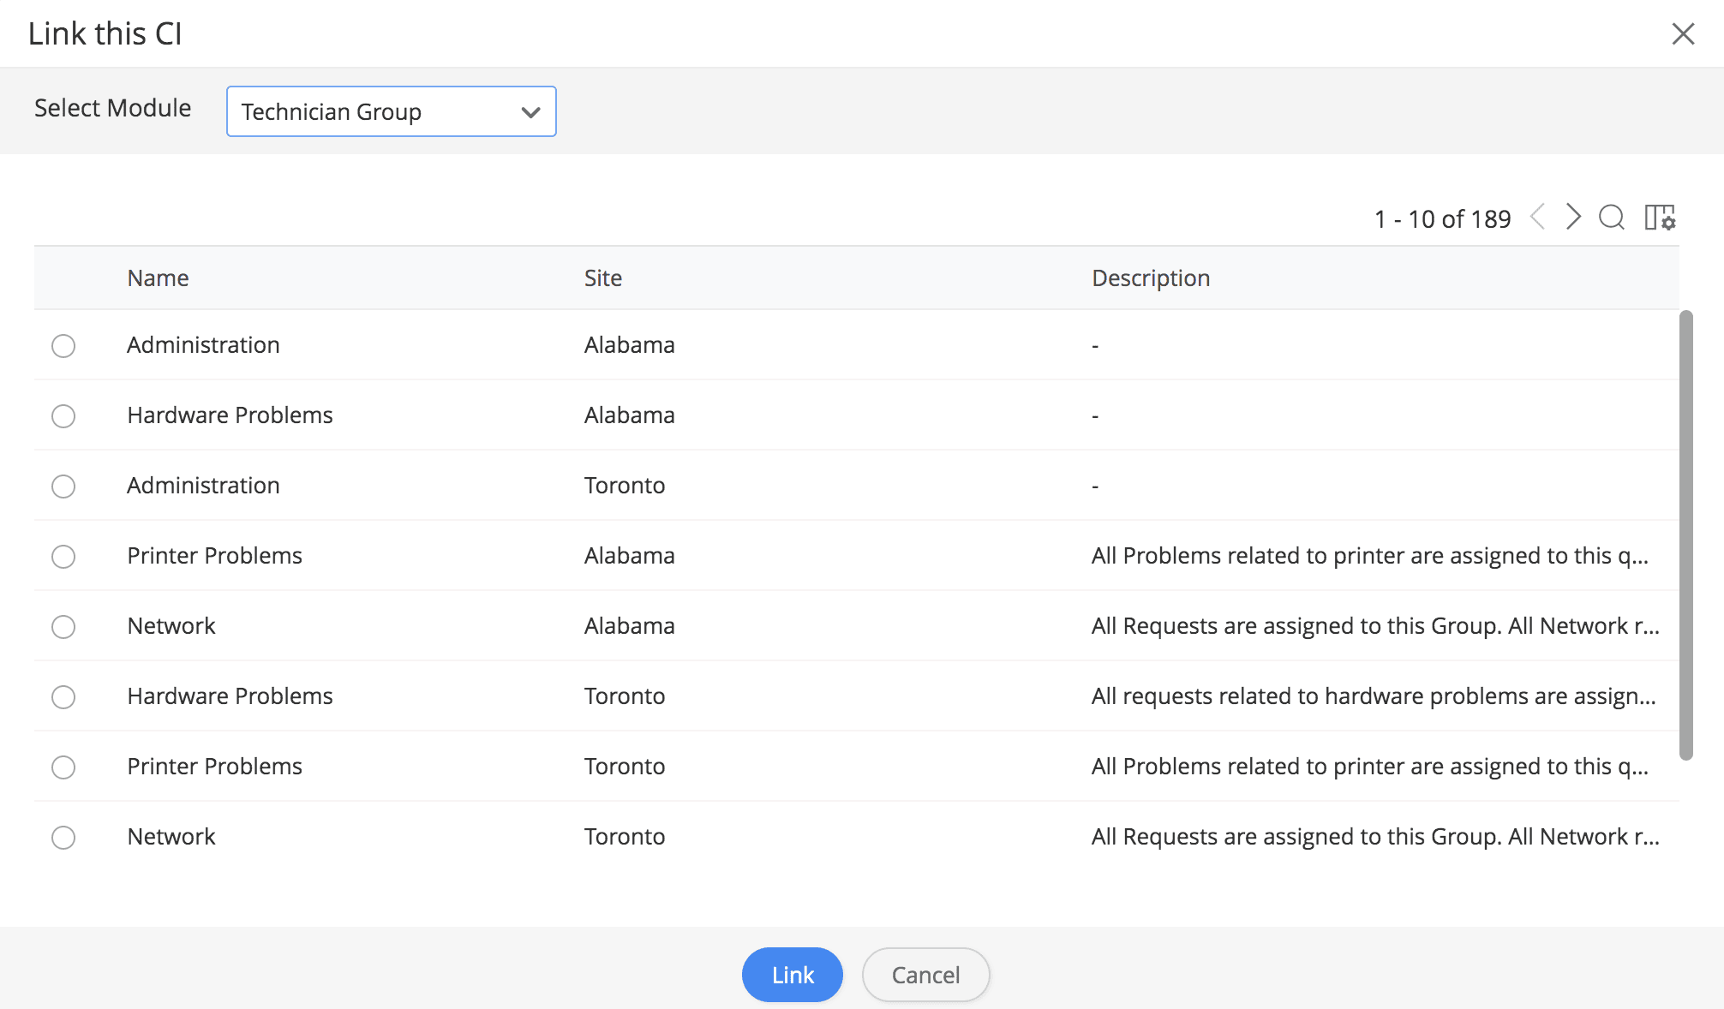The image size is (1724, 1009).
Task: Select Hardware Problems radio for Alabama
Action: tap(63, 416)
